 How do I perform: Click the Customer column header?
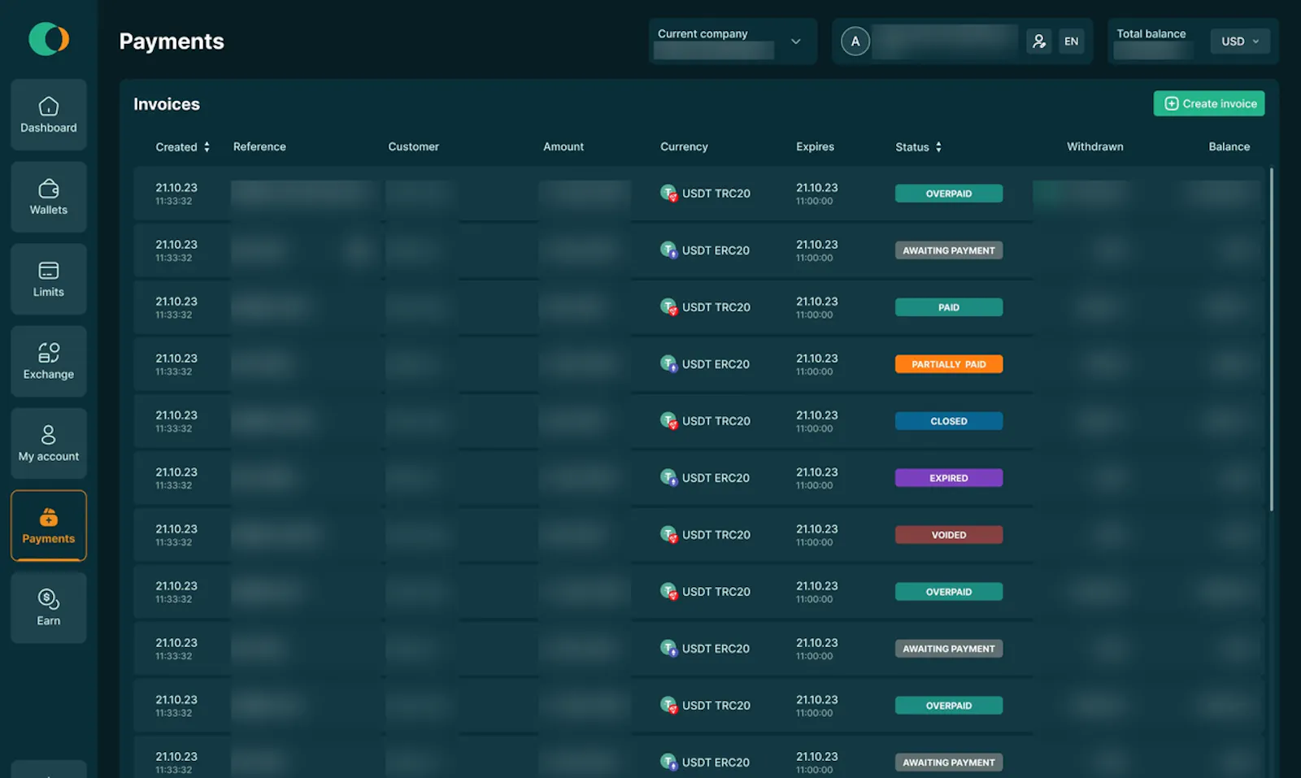click(x=413, y=146)
